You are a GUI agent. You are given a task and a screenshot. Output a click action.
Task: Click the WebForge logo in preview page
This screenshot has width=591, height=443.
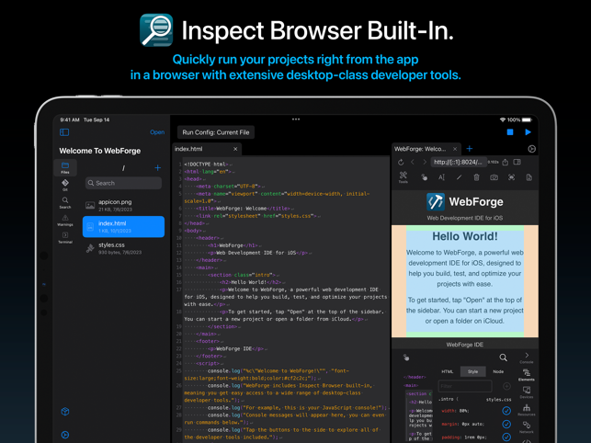click(x=436, y=201)
